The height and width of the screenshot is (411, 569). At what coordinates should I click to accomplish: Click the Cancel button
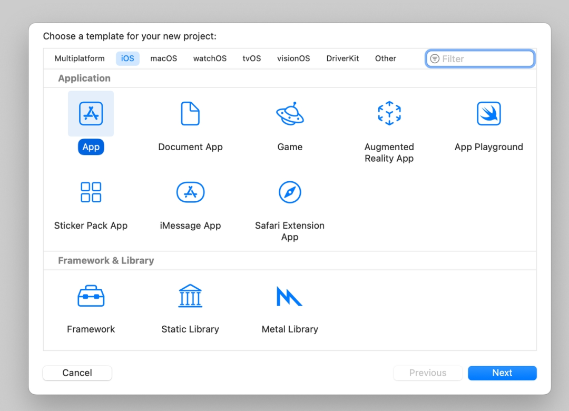coord(77,373)
